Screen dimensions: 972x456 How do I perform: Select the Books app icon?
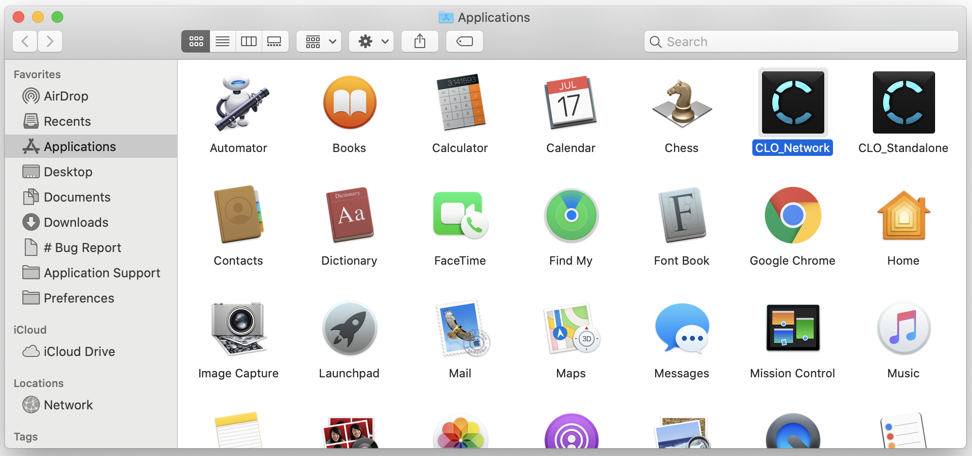coord(349,102)
